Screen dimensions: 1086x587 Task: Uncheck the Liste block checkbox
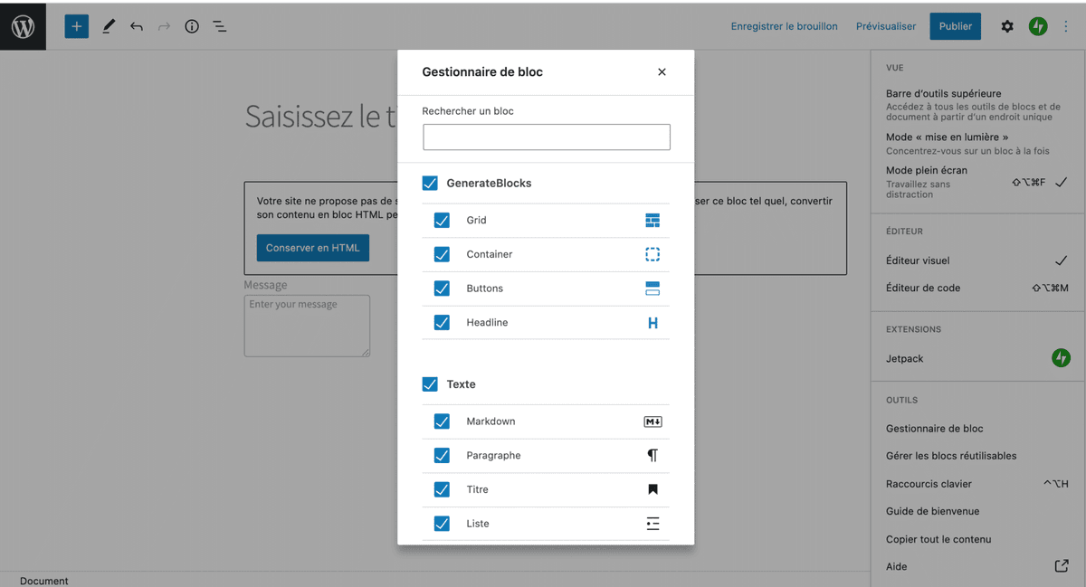pyautogui.click(x=442, y=523)
